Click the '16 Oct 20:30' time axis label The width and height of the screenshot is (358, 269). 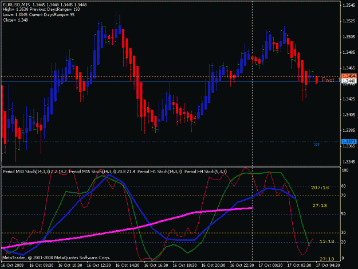click(x=214, y=266)
